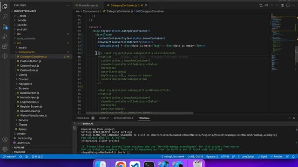Open CustomButton.js in the file tree
Viewport: 298px width, 167px height.
tap(30, 61)
